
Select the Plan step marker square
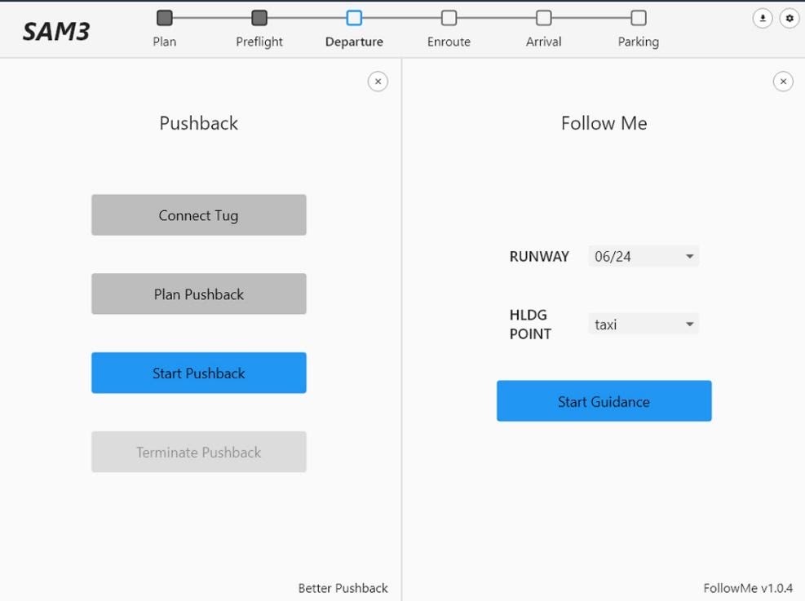[x=164, y=18]
